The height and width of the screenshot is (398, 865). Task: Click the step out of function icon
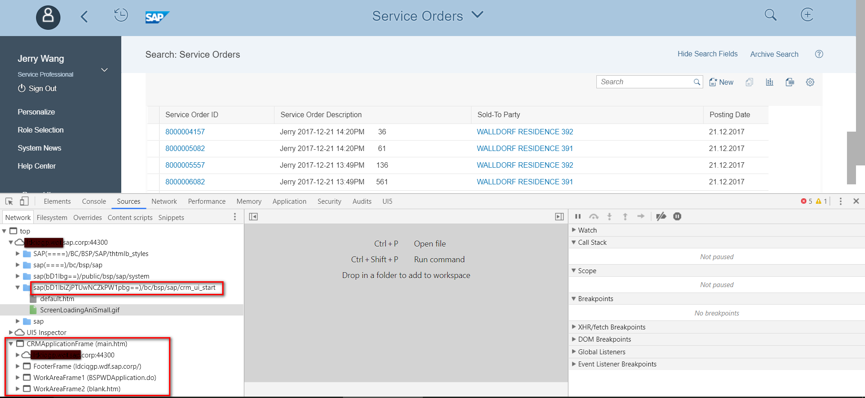point(625,217)
